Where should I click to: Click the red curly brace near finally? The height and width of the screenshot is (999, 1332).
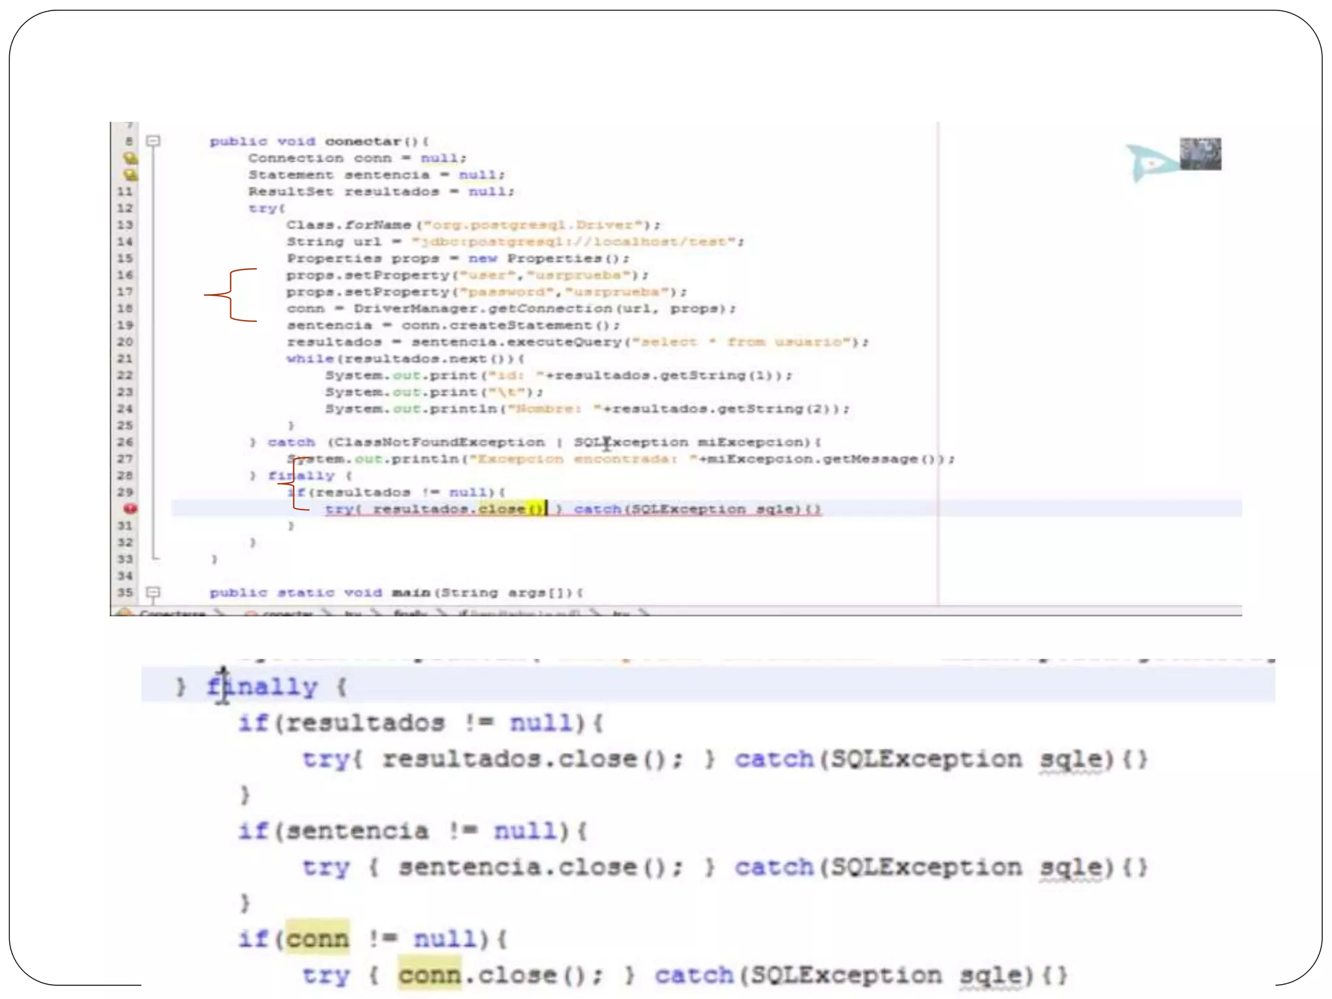(294, 483)
